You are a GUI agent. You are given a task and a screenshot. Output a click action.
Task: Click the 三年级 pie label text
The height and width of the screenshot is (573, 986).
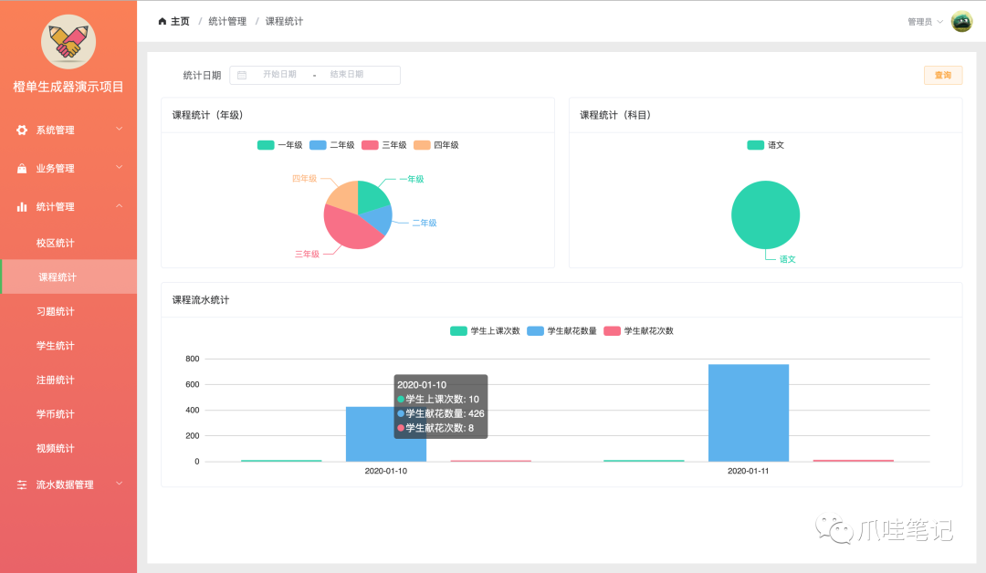307,254
